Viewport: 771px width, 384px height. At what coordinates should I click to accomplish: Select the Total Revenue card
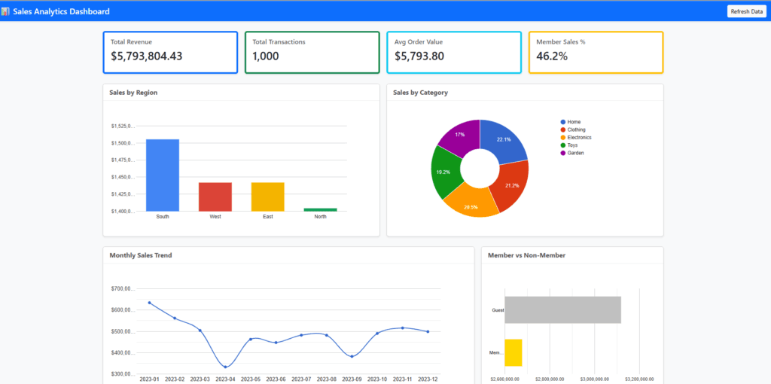pyautogui.click(x=170, y=52)
